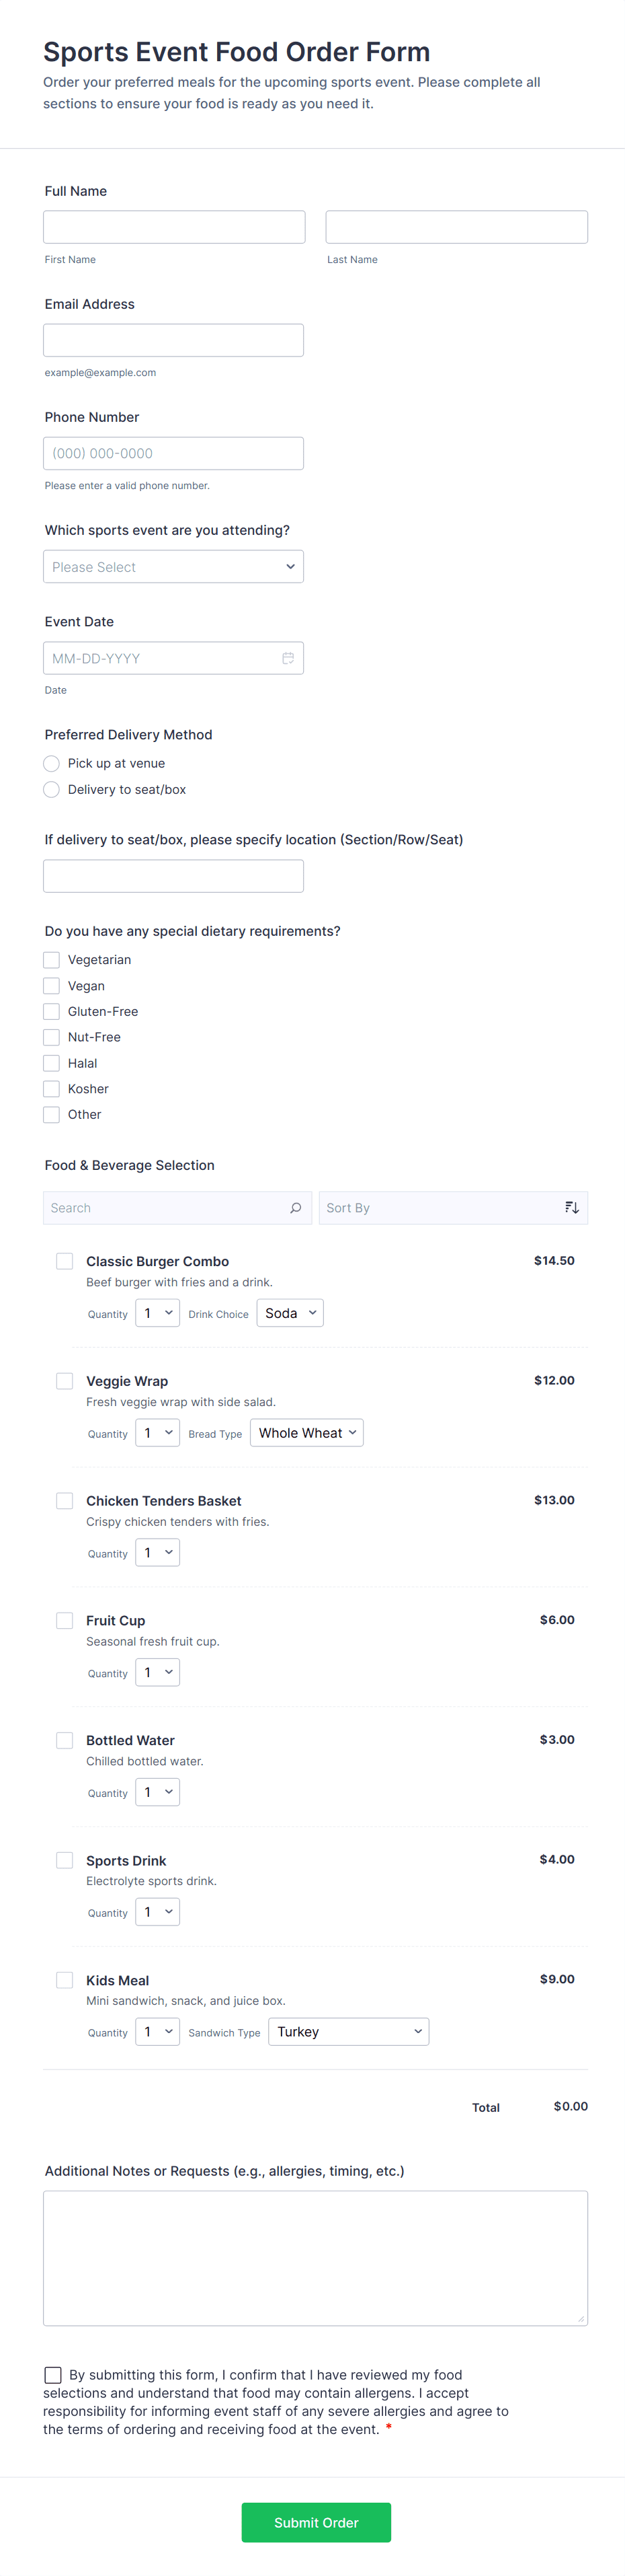Focus the Email Address field
The height and width of the screenshot is (2576, 625).
173,340
